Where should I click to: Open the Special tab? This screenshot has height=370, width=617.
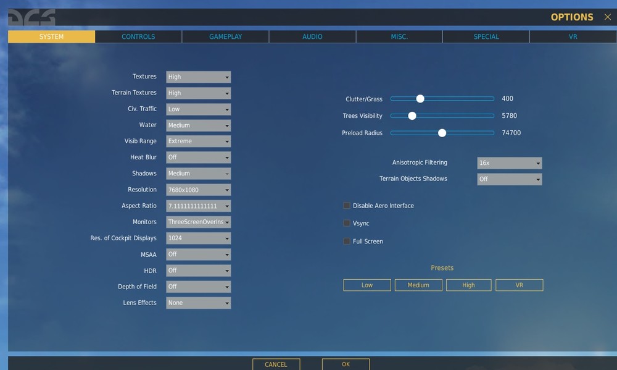tap(486, 36)
